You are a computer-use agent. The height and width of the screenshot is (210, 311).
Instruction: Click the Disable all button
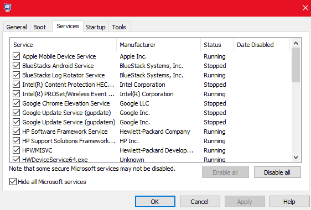point(277,172)
